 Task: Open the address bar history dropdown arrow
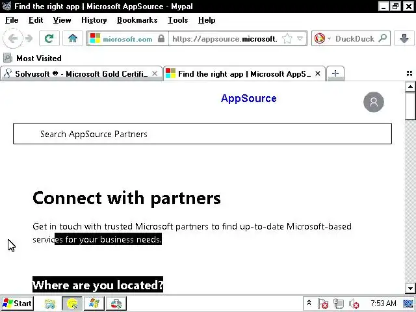300,39
